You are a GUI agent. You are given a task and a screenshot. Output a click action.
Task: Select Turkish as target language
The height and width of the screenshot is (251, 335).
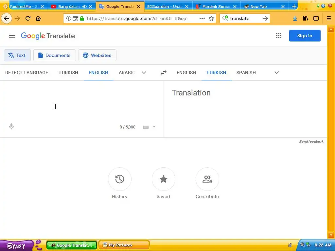(216, 73)
